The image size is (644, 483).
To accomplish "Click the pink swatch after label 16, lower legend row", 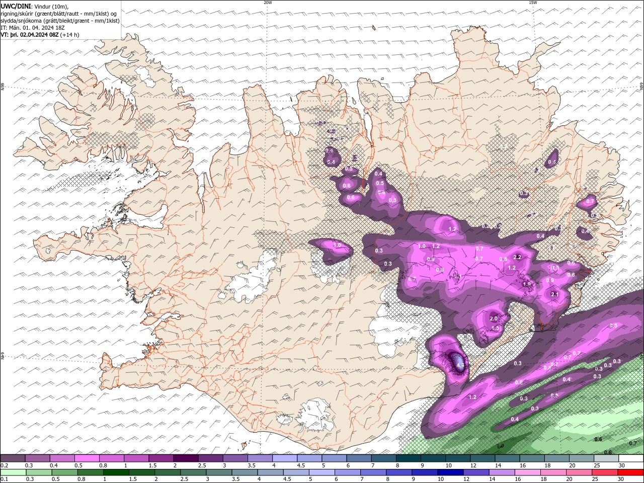I will tap(528, 472).
